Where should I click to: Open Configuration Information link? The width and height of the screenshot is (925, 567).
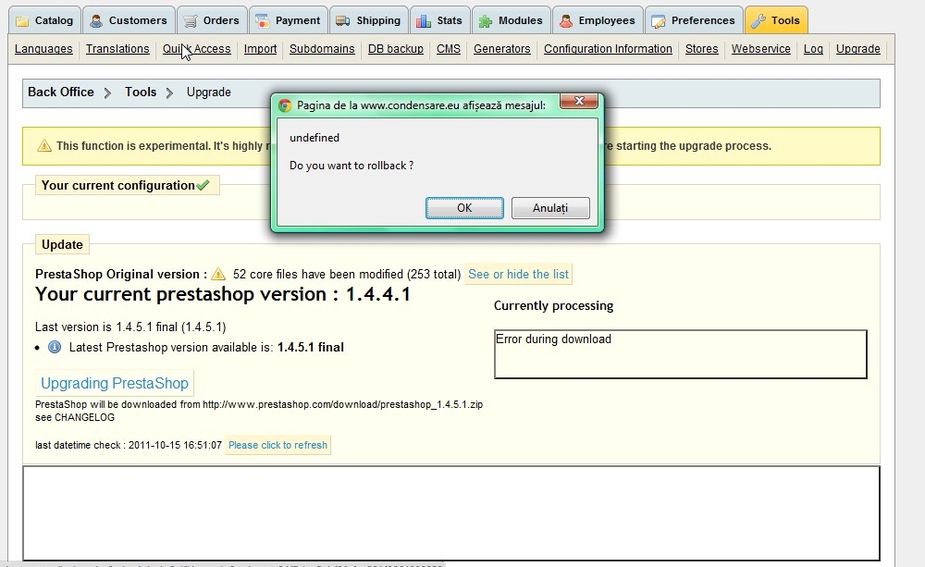tap(608, 49)
